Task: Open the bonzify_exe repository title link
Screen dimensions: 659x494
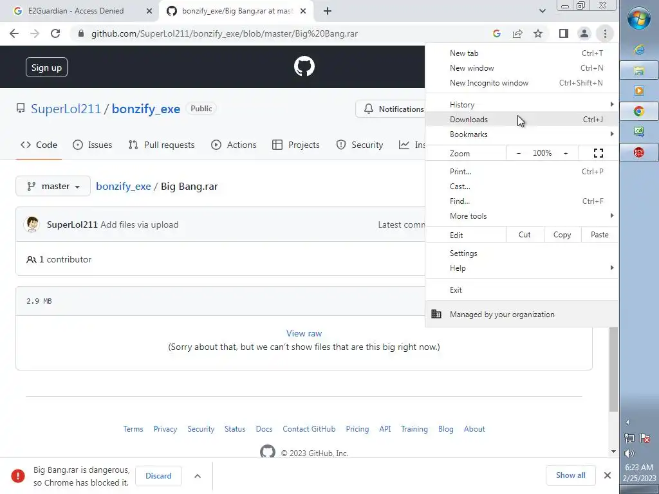Action: coord(146,109)
